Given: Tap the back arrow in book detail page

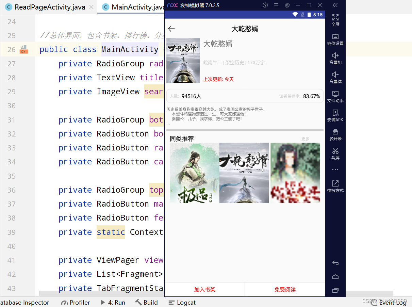Looking at the screenshot, I should [x=171, y=29].
